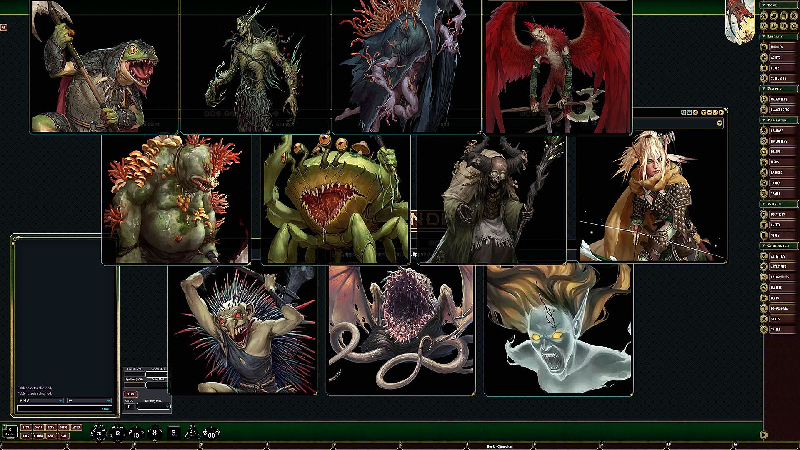
Task: Enable the CRIT modifier toggle
Action: (51, 436)
